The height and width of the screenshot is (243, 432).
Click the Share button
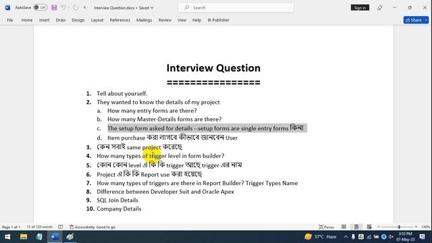[414, 20]
